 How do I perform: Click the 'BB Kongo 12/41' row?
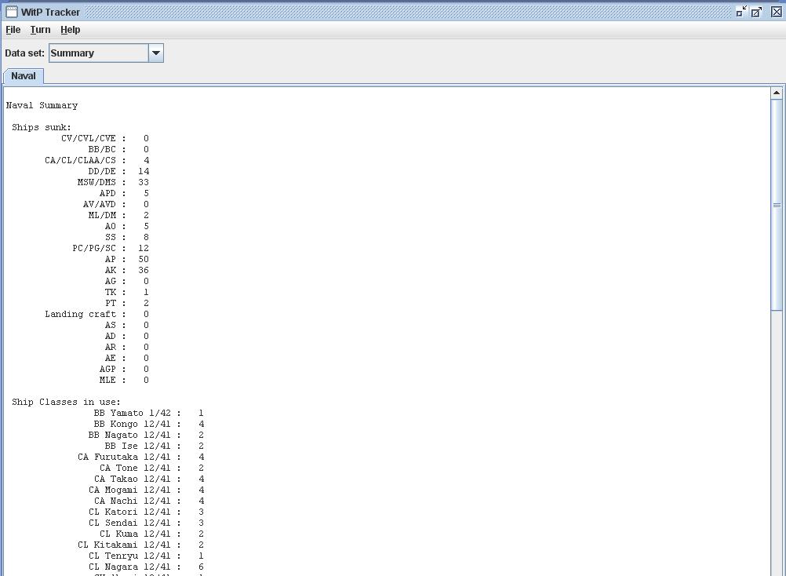click(x=149, y=424)
